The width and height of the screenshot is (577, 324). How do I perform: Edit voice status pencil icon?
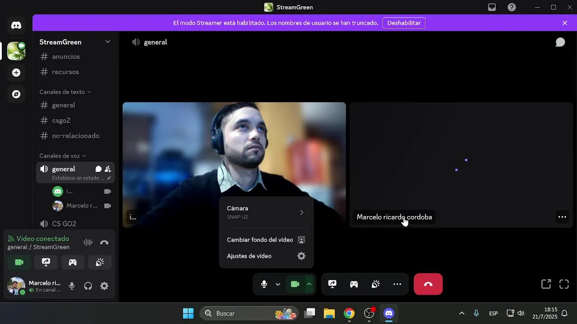tap(109, 178)
